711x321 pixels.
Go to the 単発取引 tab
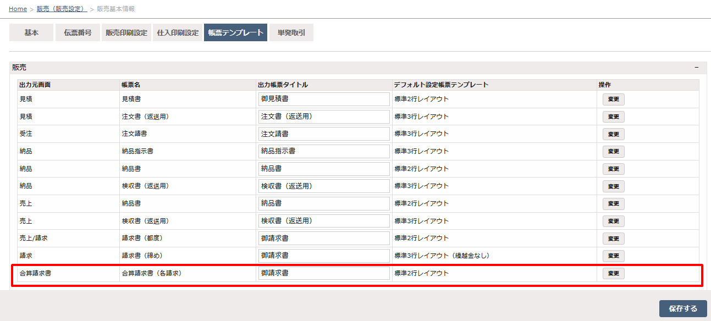point(291,32)
